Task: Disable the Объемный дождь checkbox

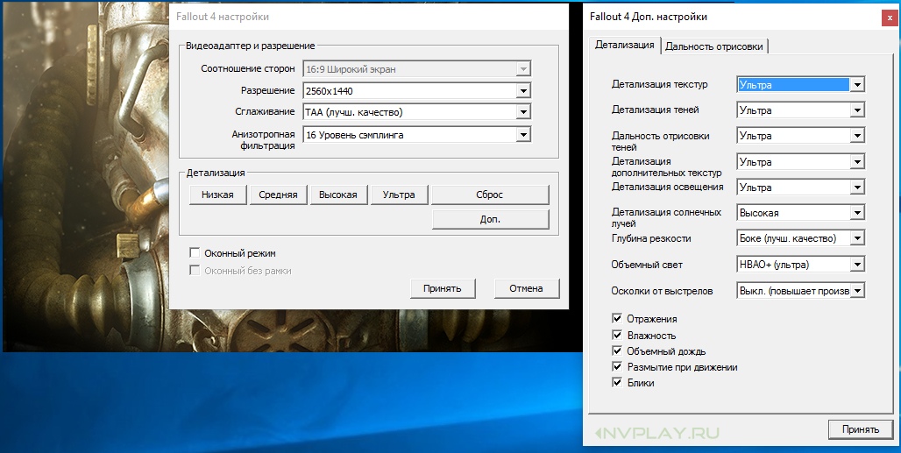Action: click(x=617, y=350)
